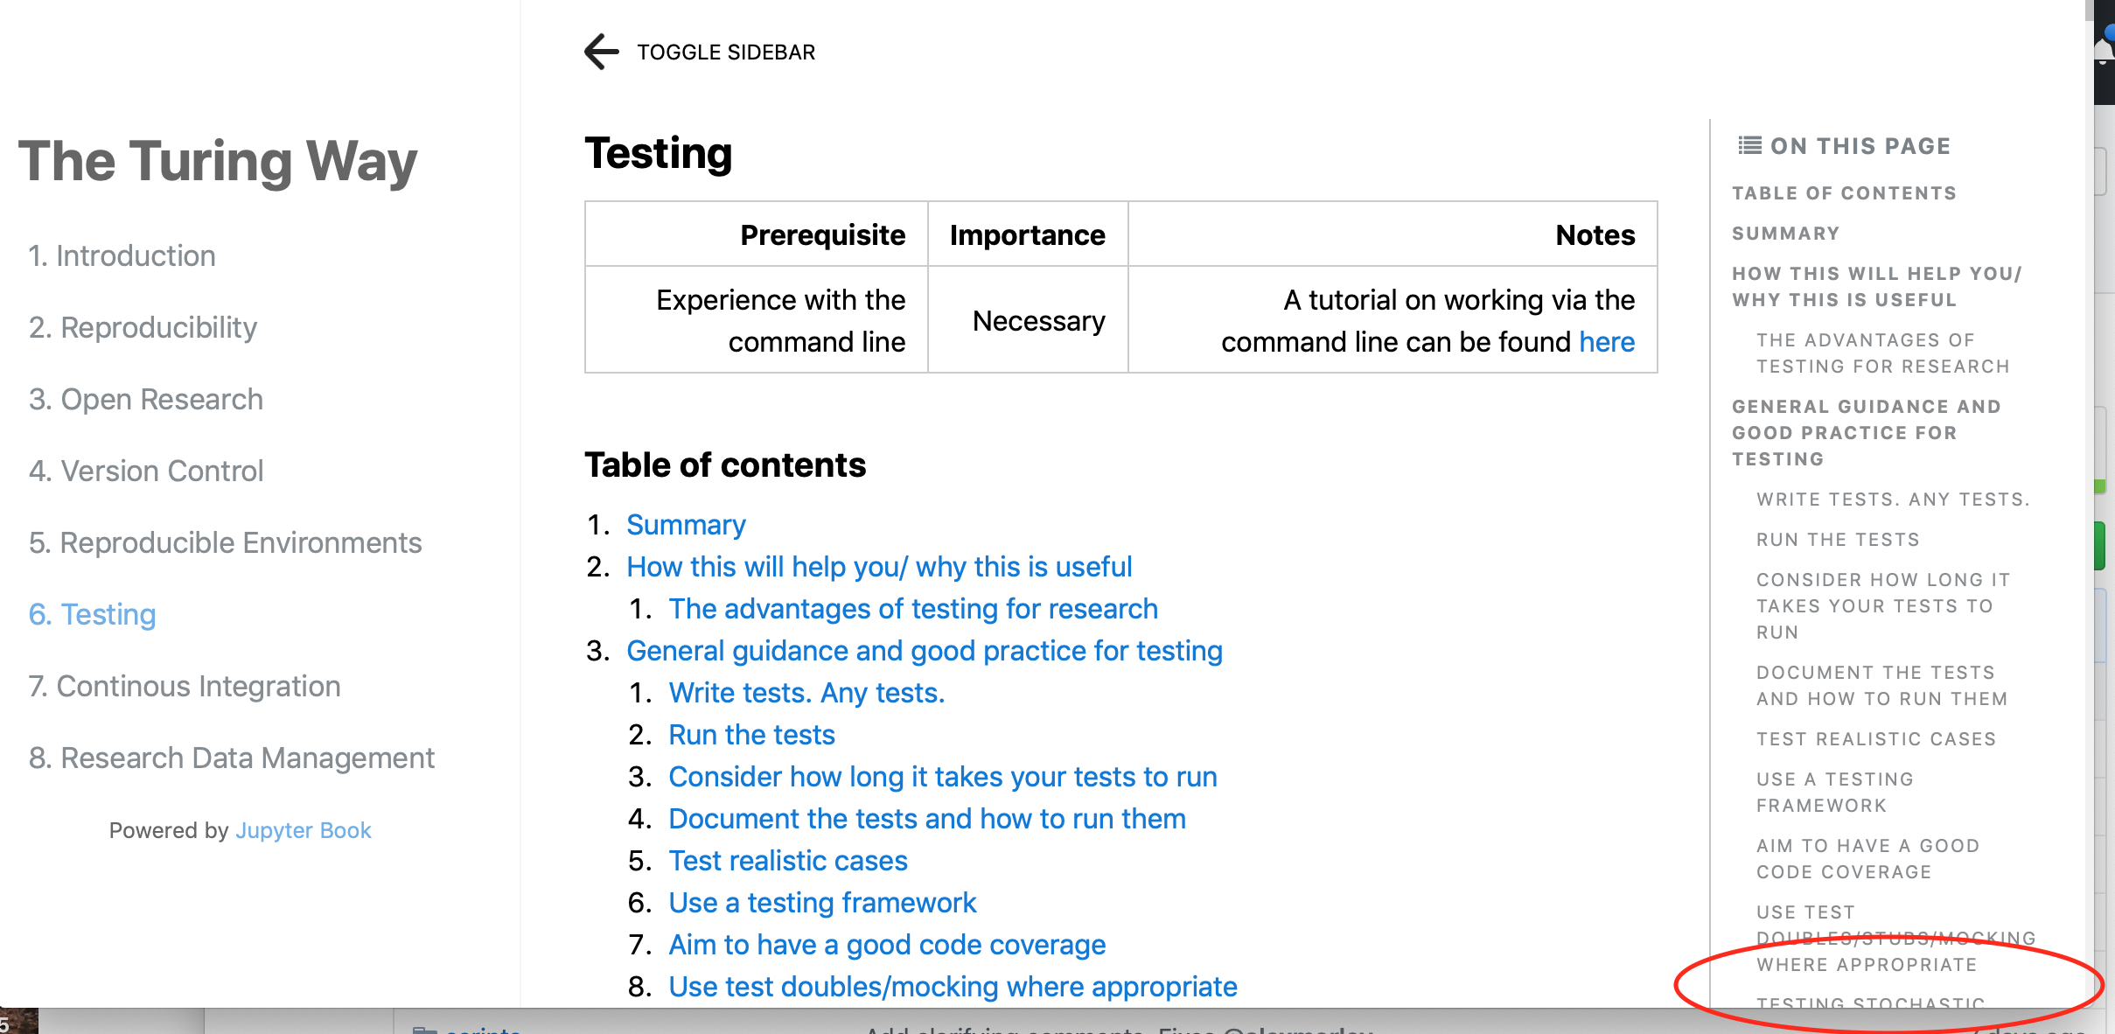The image size is (2115, 1034).
Task: Click 'Run the tests' link
Action: (x=751, y=734)
